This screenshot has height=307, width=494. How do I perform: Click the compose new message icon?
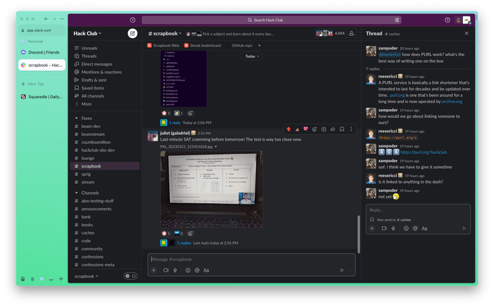132,33
